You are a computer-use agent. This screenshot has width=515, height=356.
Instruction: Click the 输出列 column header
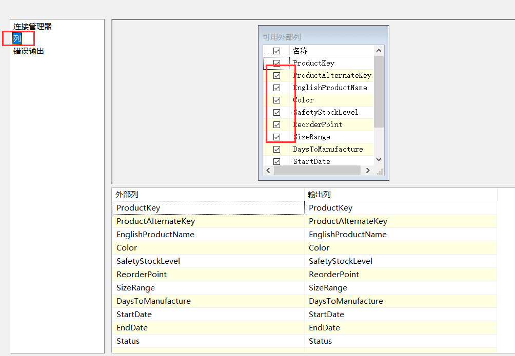point(401,195)
